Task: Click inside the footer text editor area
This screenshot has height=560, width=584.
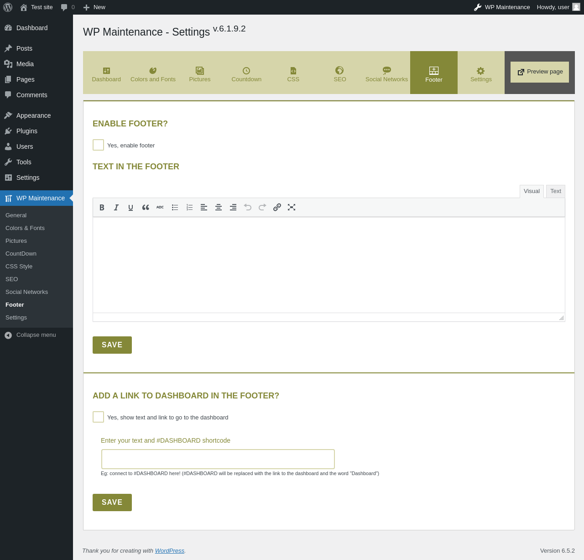Action: 329,265
